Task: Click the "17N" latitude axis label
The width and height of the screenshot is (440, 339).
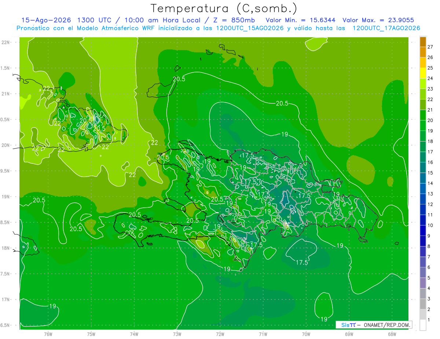Action: (x=6, y=300)
